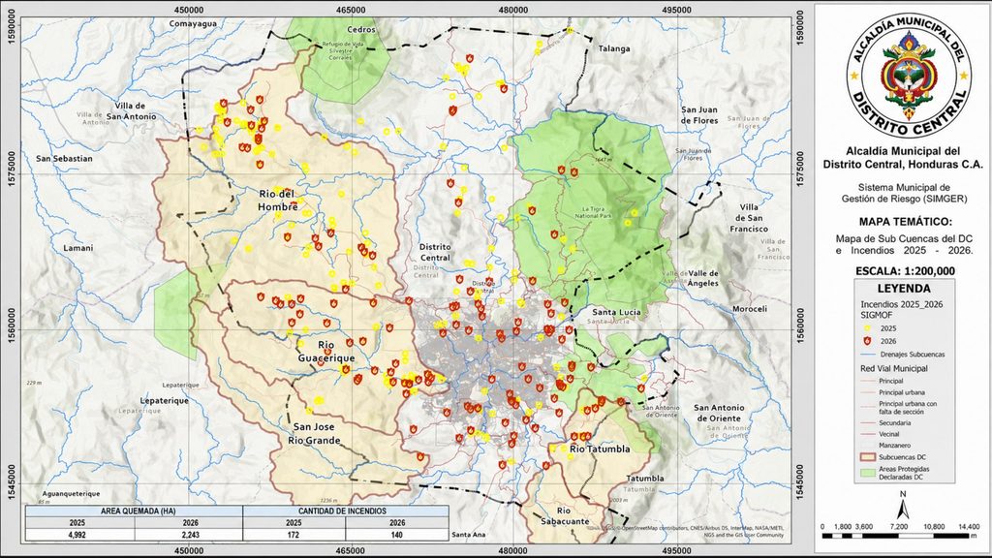Select the yellow 2025 fire icon in legend
992x558 pixels.
(867, 328)
